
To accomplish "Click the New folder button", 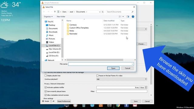I will 61,17.
